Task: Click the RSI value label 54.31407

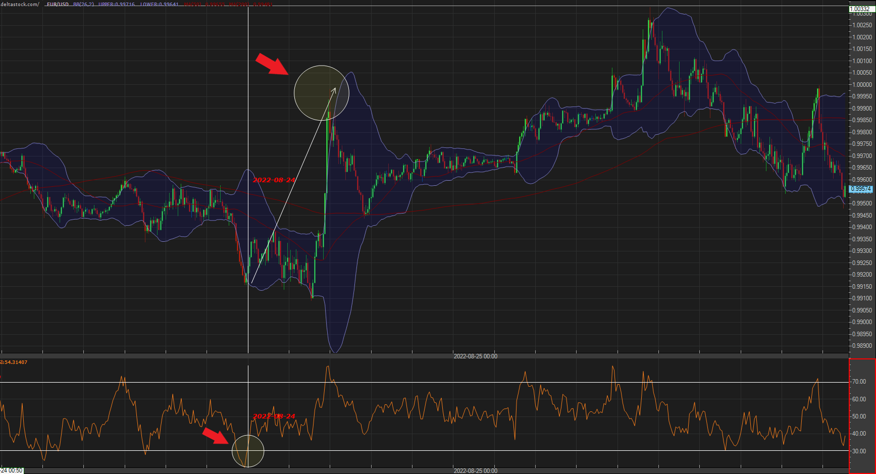Action: pyautogui.click(x=14, y=362)
